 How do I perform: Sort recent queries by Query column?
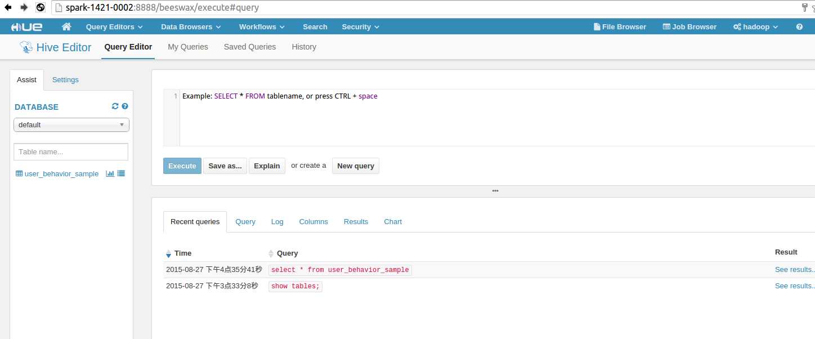(287, 253)
